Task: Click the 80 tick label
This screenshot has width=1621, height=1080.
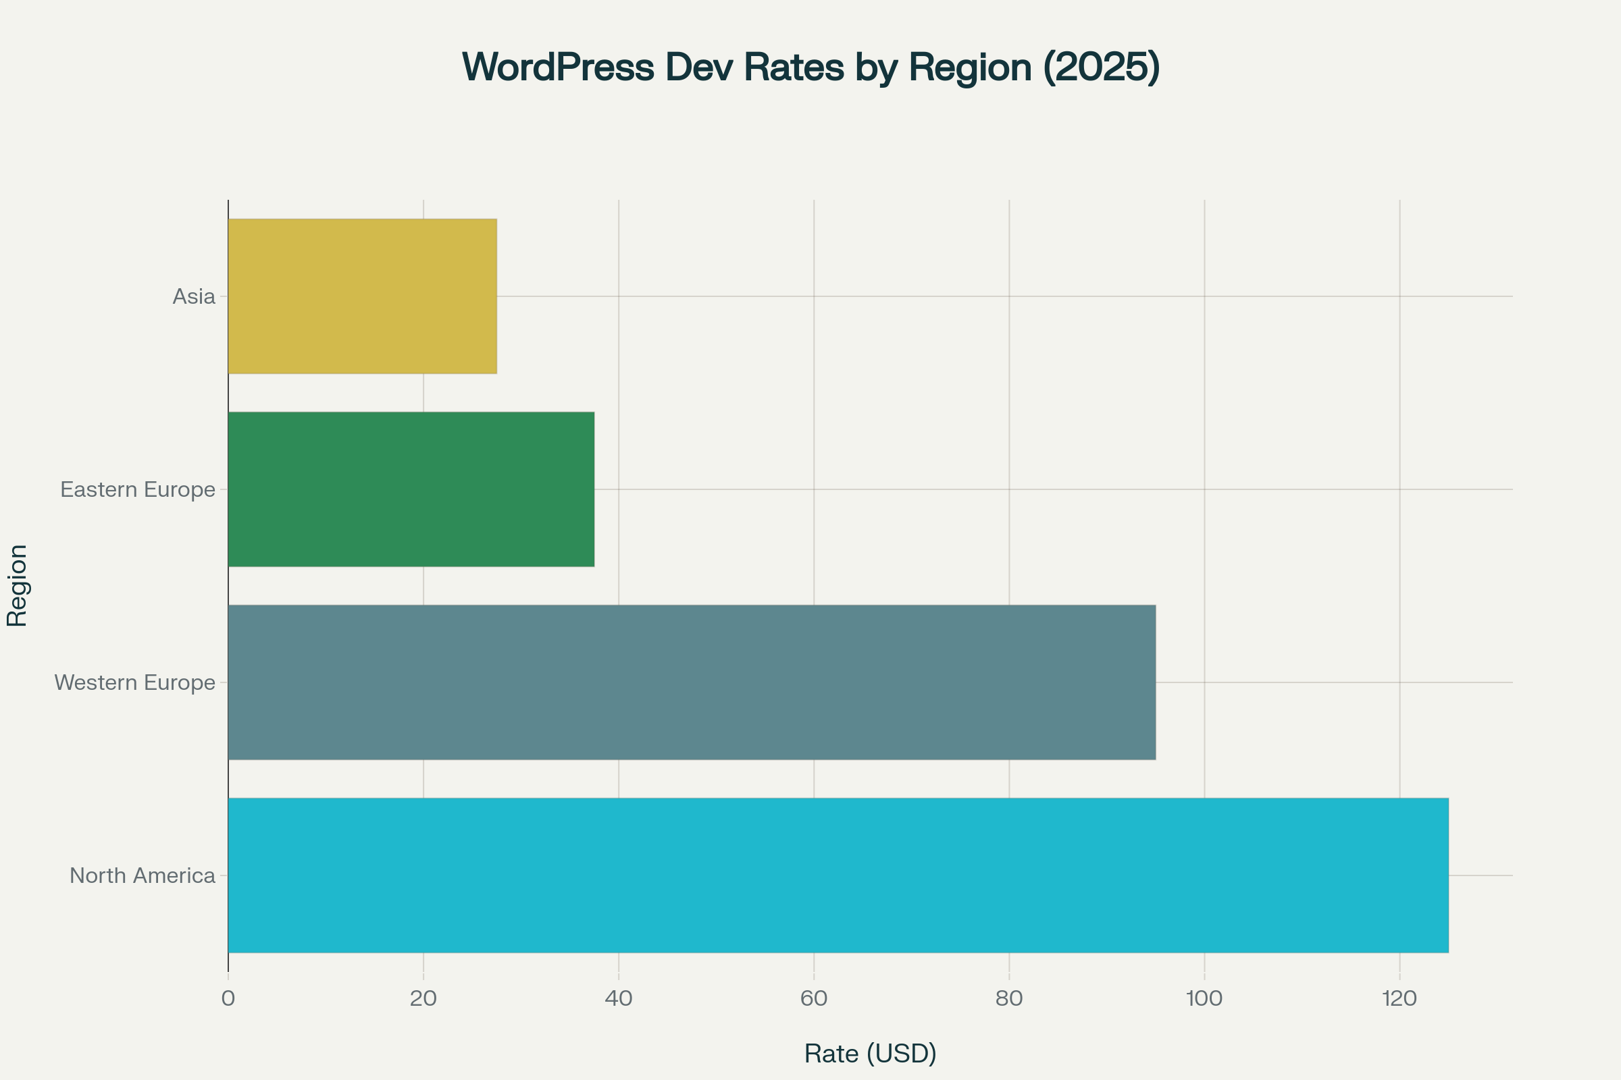Action: [1009, 999]
